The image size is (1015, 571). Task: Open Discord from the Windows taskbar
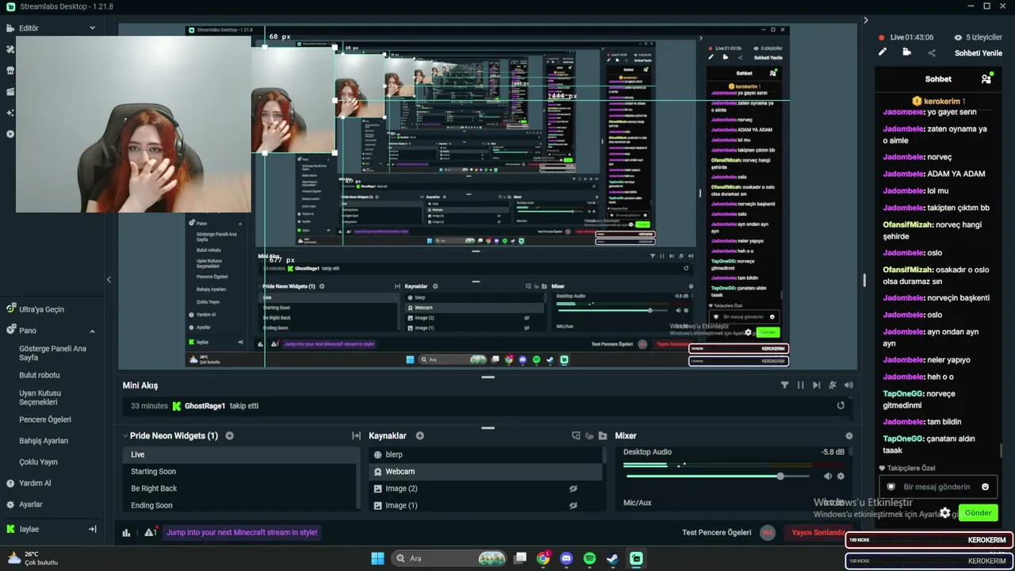click(x=566, y=558)
